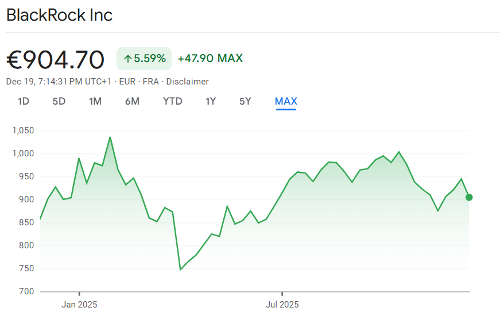Click the +47.90 MAX change text

point(210,58)
